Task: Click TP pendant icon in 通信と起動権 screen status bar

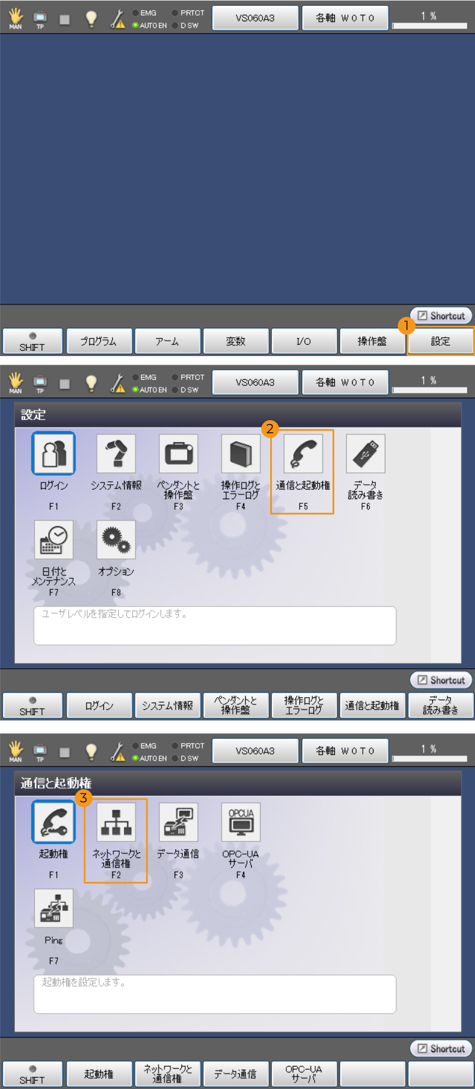Action: [x=40, y=752]
